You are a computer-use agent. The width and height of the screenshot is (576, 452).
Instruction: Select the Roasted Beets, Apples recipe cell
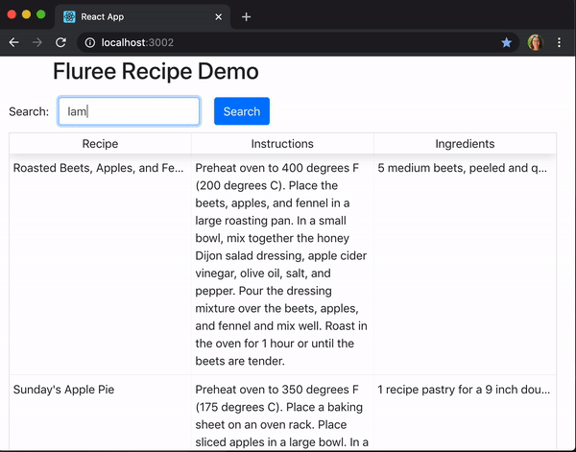click(x=100, y=264)
